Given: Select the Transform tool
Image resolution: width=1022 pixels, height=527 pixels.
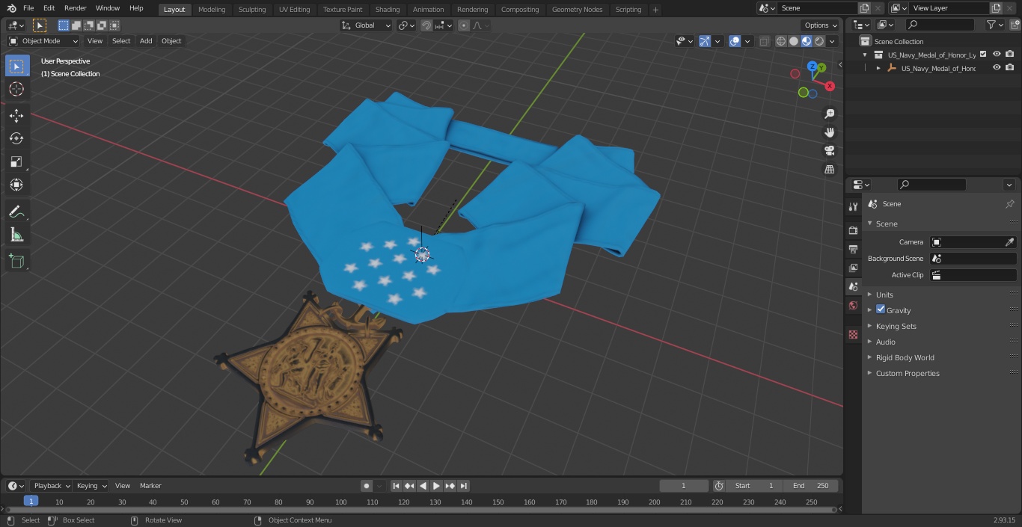Looking at the screenshot, I should 16,185.
